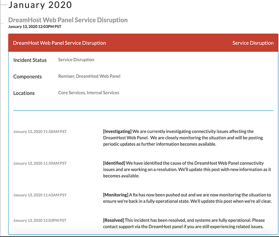Click the '[Identified]' update message

coord(187,170)
